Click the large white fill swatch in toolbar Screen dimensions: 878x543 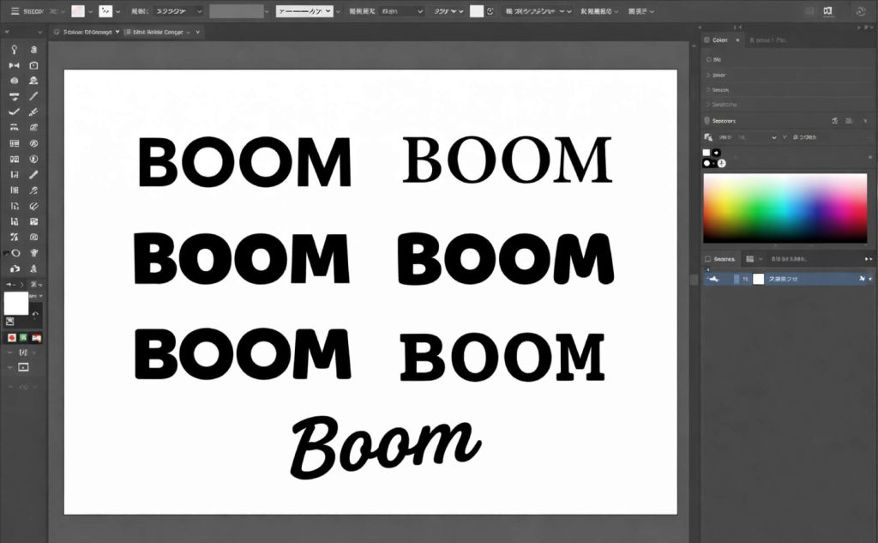(x=16, y=303)
